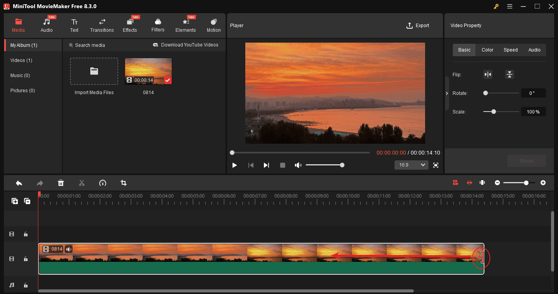Delete the selected clip
The width and height of the screenshot is (558, 294).
(x=61, y=183)
